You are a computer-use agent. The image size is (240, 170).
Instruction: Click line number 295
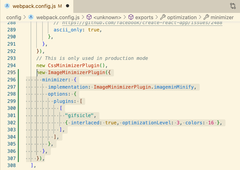coord(12,72)
